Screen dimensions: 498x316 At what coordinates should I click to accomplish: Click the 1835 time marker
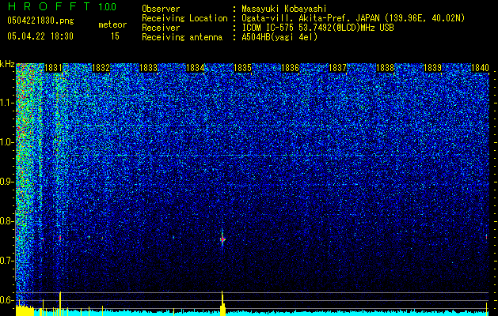click(x=242, y=68)
